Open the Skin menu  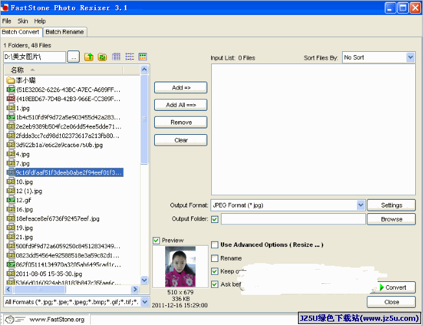(x=23, y=21)
